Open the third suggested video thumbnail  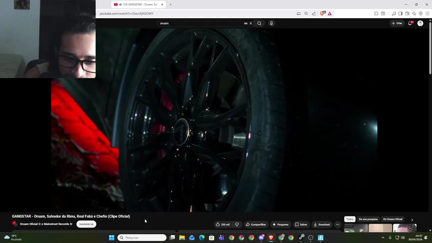(405, 228)
